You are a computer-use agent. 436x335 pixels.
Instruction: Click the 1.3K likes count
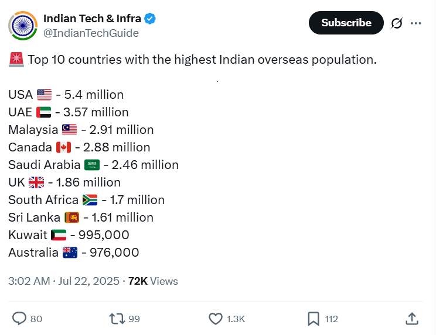(236, 319)
